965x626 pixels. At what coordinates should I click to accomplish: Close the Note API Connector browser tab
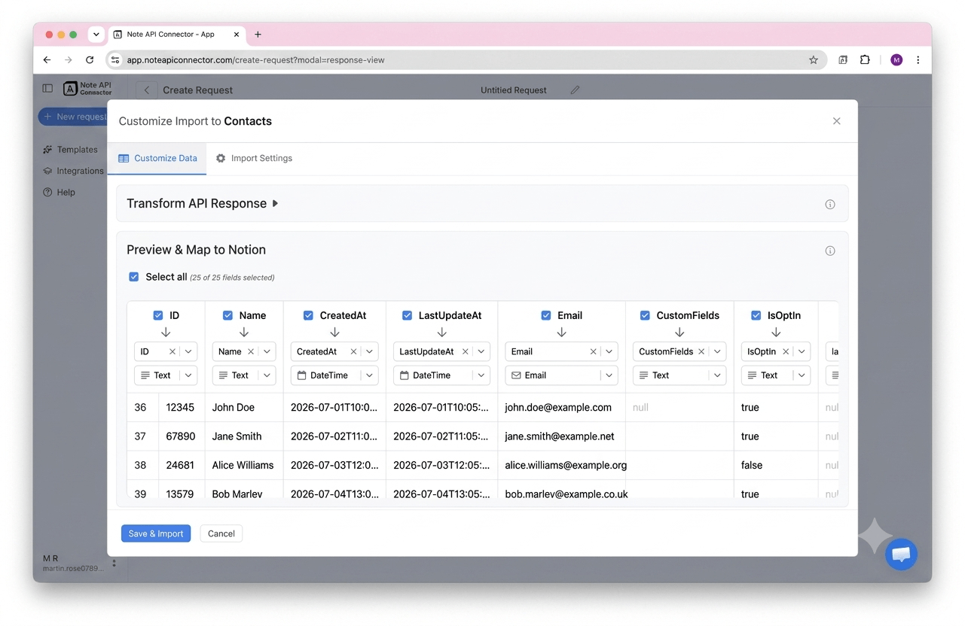click(x=237, y=35)
